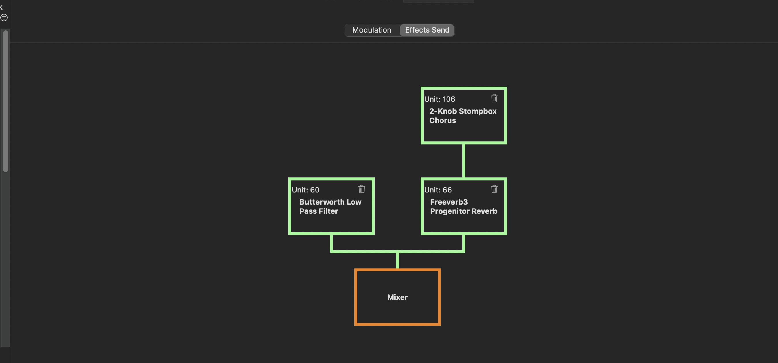Click the Unit: 106 label

(439, 99)
